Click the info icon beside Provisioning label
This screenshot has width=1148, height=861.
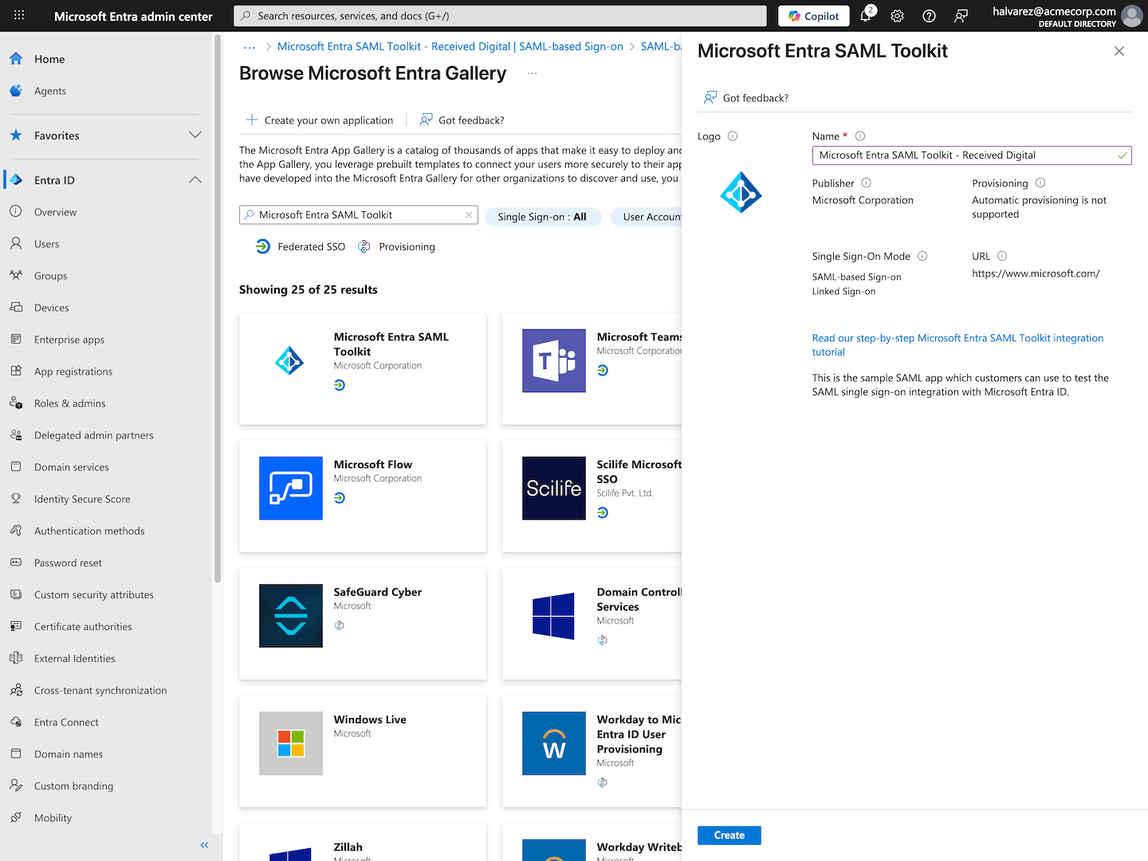click(x=1040, y=183)
